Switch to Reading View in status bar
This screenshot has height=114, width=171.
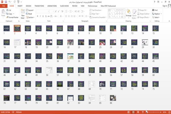tap(138, 112)
